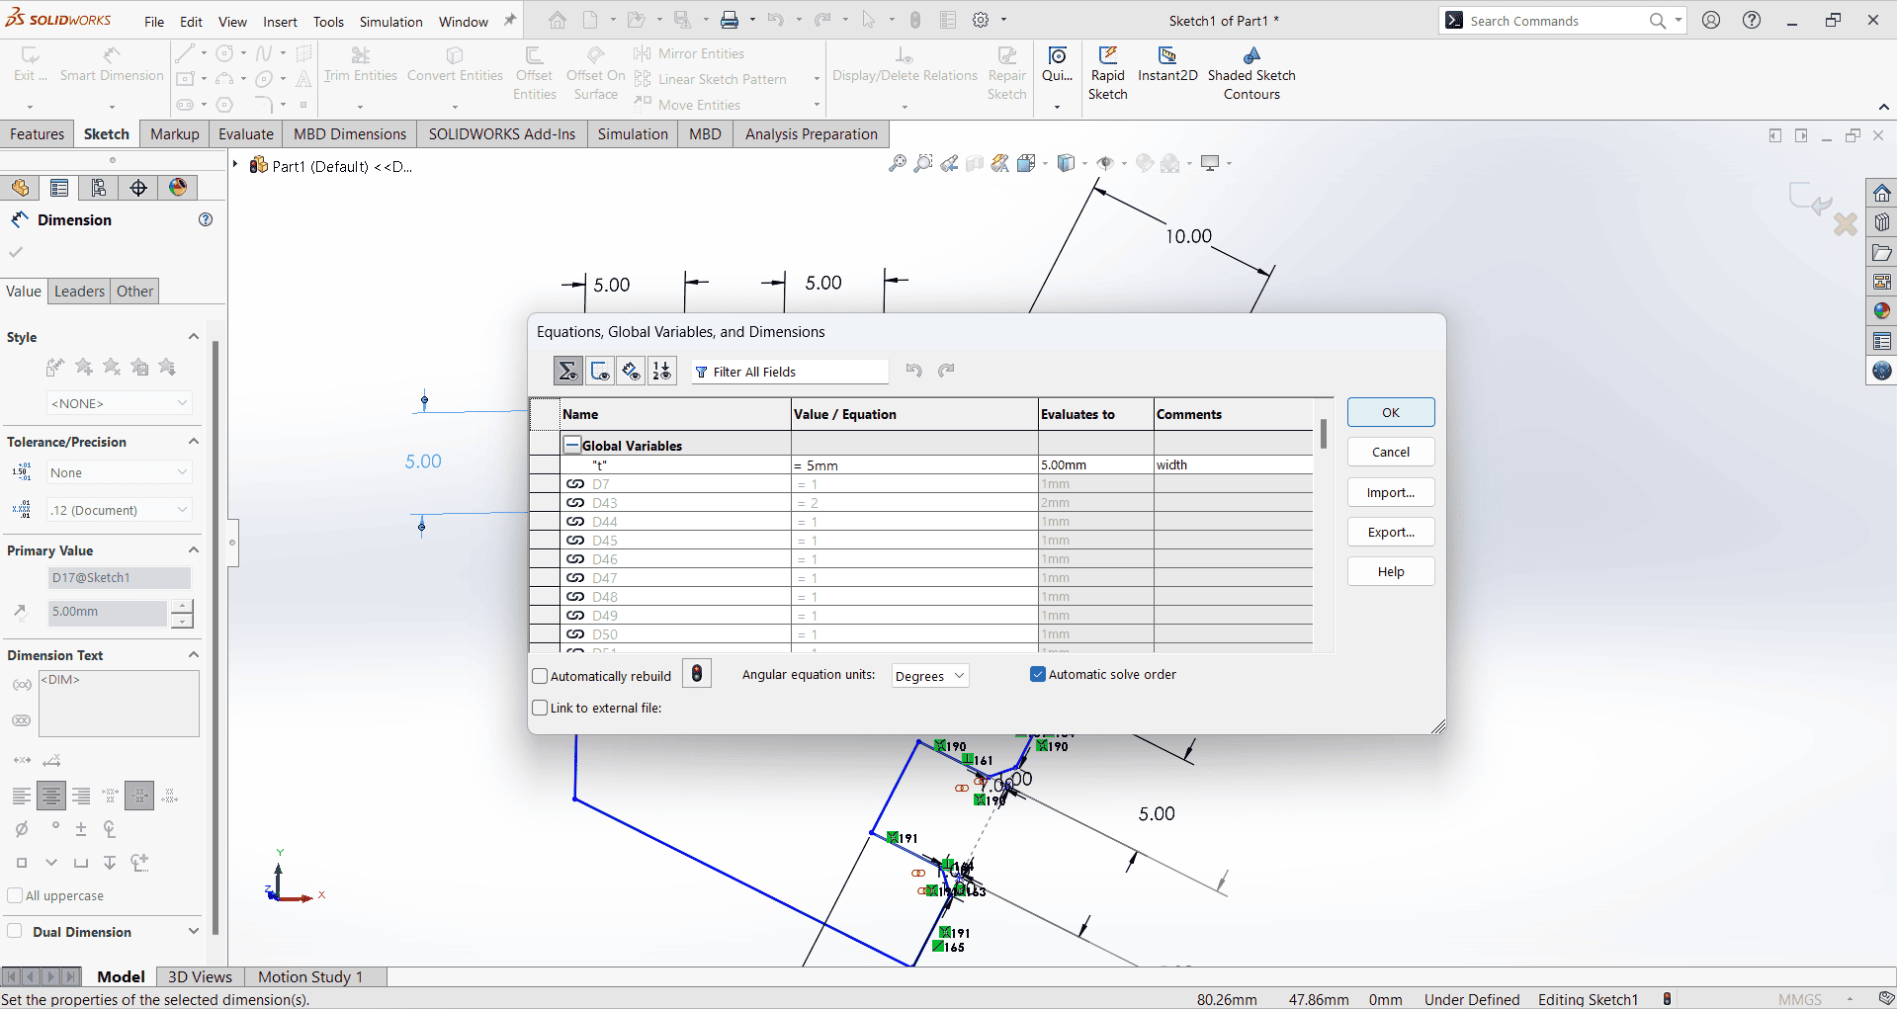The height and width of the screenshot is (1009, 1897).
Task: Right justify the dimension text
Action: coord(81,796)
